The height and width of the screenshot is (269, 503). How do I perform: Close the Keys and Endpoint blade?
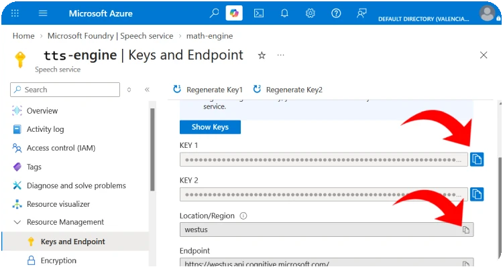484,55
